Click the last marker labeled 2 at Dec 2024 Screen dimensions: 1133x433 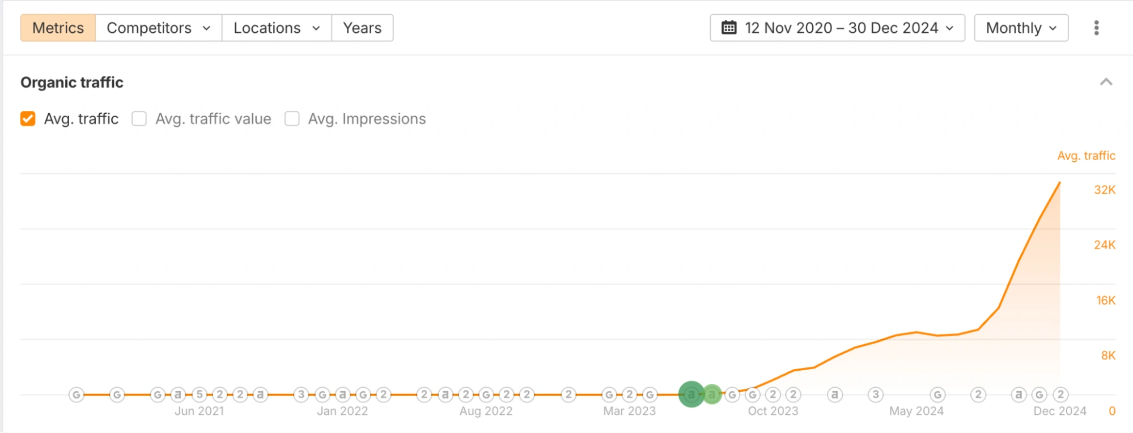(1060, 395)
